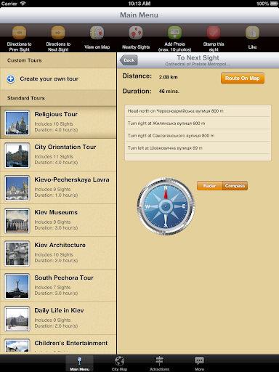Open the Attractions tab
The height and width of the screenshot is (372, 279).
point(159,363)
